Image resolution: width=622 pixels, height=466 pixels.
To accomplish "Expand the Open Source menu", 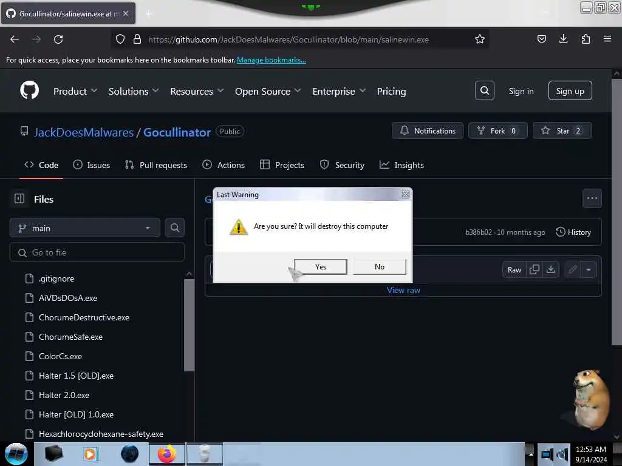I will coord(268,91).
